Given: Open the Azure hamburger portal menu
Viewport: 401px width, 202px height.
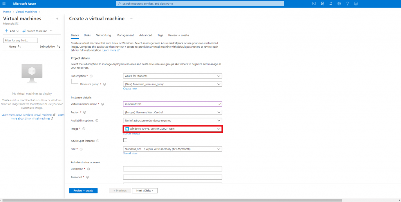Looking at the screenshot, I should click(4, 4).
